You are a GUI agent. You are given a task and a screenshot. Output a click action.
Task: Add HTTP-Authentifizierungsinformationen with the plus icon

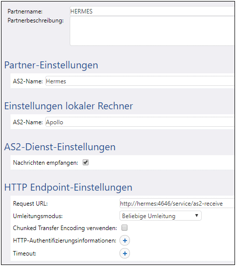pyautogui.click(x=125, y=241)
